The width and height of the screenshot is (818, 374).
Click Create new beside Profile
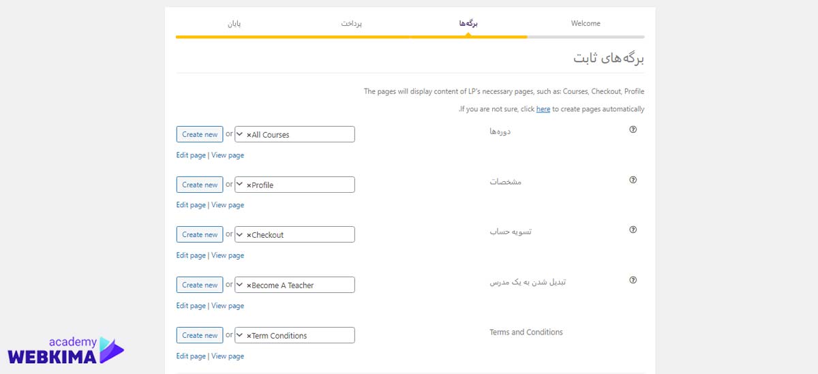coord(200,185)
